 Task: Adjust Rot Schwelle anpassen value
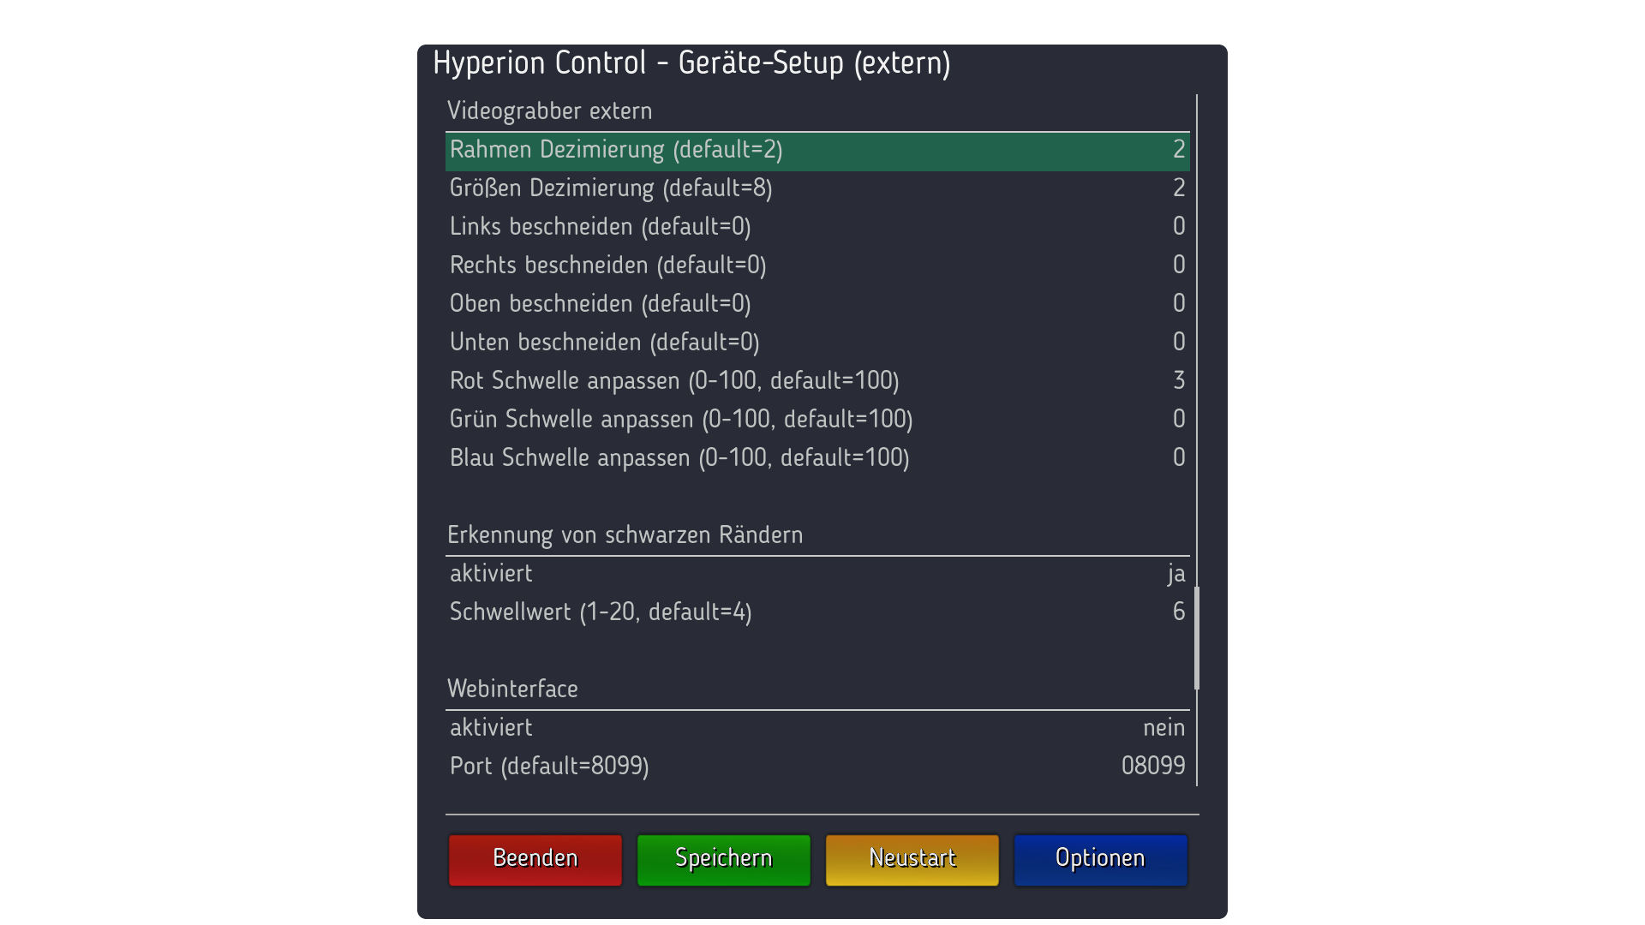[1178, 380]
